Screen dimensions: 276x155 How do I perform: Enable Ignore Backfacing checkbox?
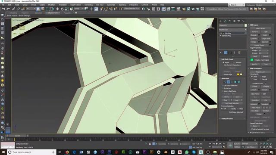pyautogui.click(x=223, y=91)
